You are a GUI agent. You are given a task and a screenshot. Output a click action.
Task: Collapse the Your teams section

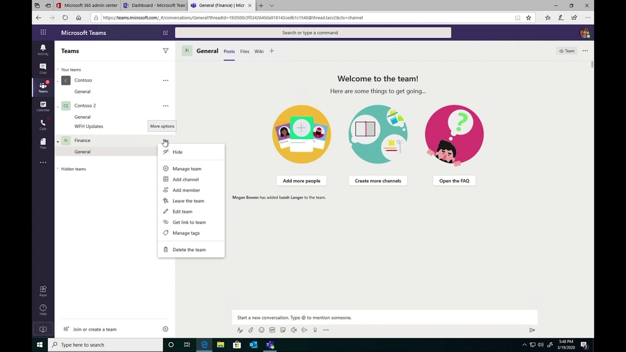tap(58, 70)
